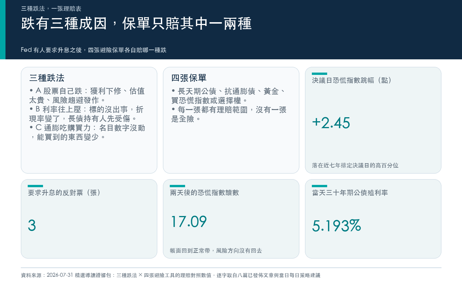The image size is (462, 288).
Task: Click the value 17.09
Action: (189, 222)
